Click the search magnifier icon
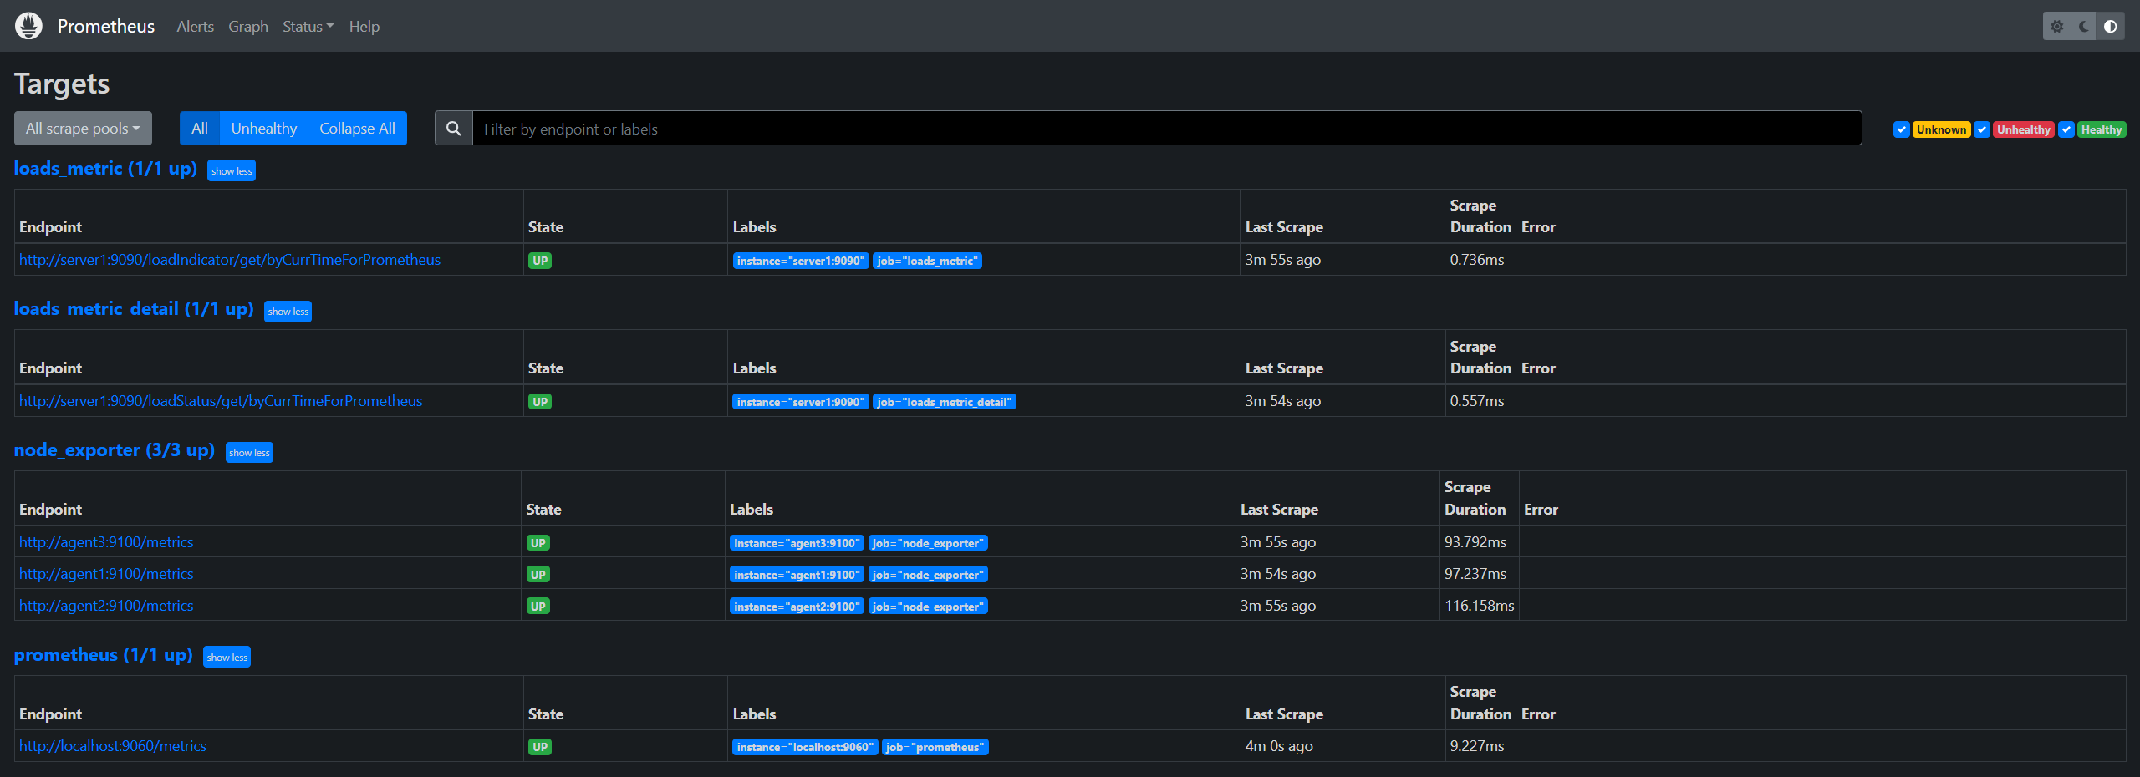The height and width of the screenshot is (777, 2140). [454, 129]
